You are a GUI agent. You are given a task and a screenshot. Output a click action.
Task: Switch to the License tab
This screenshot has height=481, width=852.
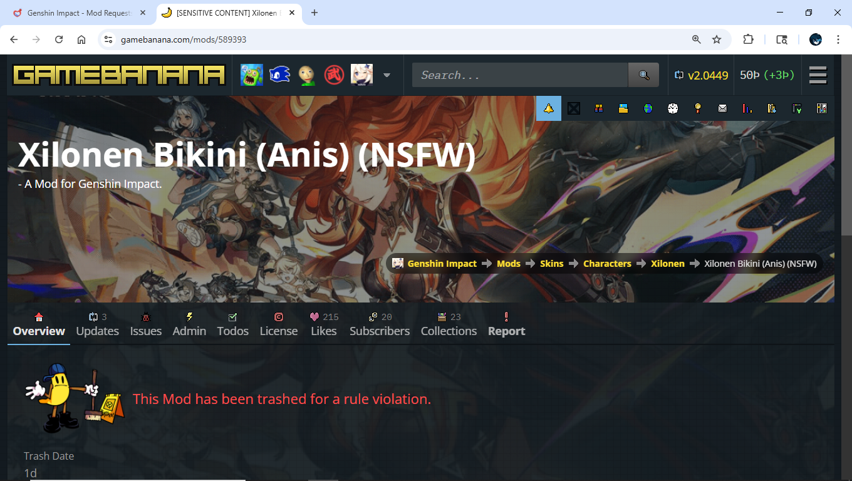[x=279, y=325]
